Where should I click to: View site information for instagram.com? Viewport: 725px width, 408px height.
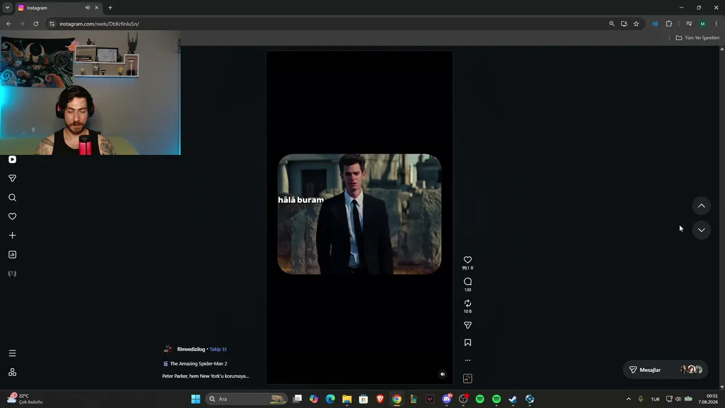tap(52, 24)
